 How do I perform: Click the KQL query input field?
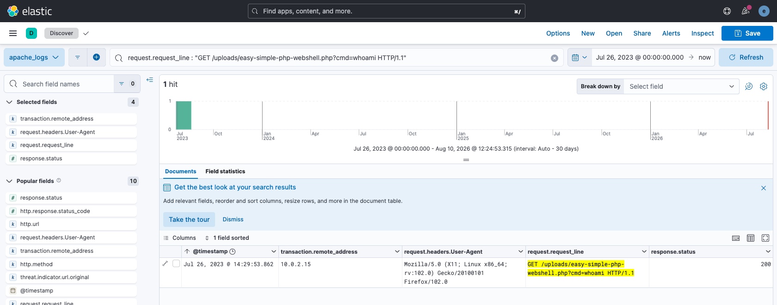point(337,58)
